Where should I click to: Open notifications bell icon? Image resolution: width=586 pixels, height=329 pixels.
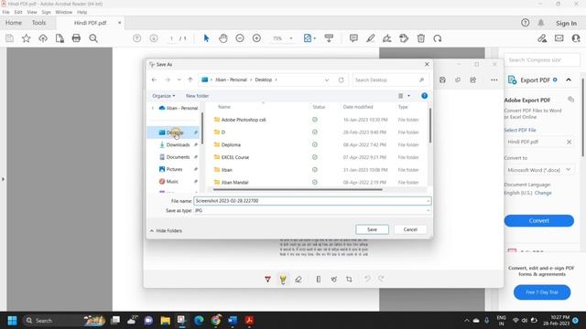541,23
